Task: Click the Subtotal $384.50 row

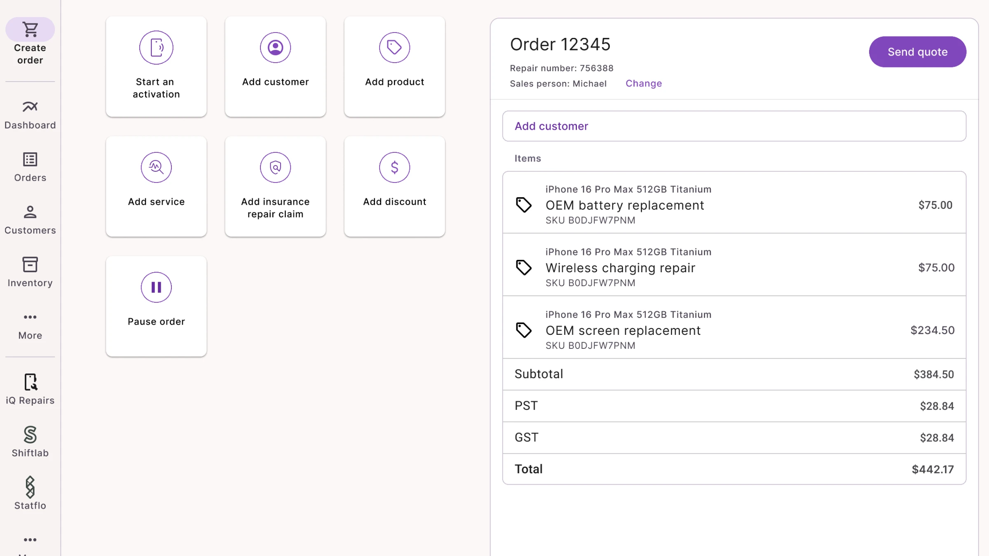Action: pos(734,374)
